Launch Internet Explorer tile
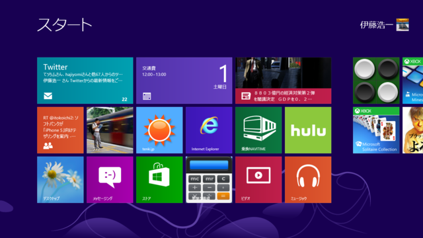The image size is (423, 238). [209, 130]
